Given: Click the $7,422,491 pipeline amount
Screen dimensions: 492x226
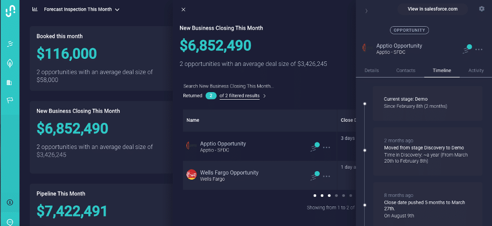Looking at the screenshot, I should pyautogui.click(x=72, y=211).
